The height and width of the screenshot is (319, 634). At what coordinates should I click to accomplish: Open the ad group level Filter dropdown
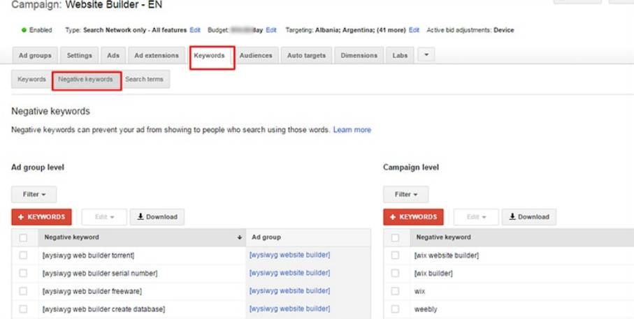[34, 195]
